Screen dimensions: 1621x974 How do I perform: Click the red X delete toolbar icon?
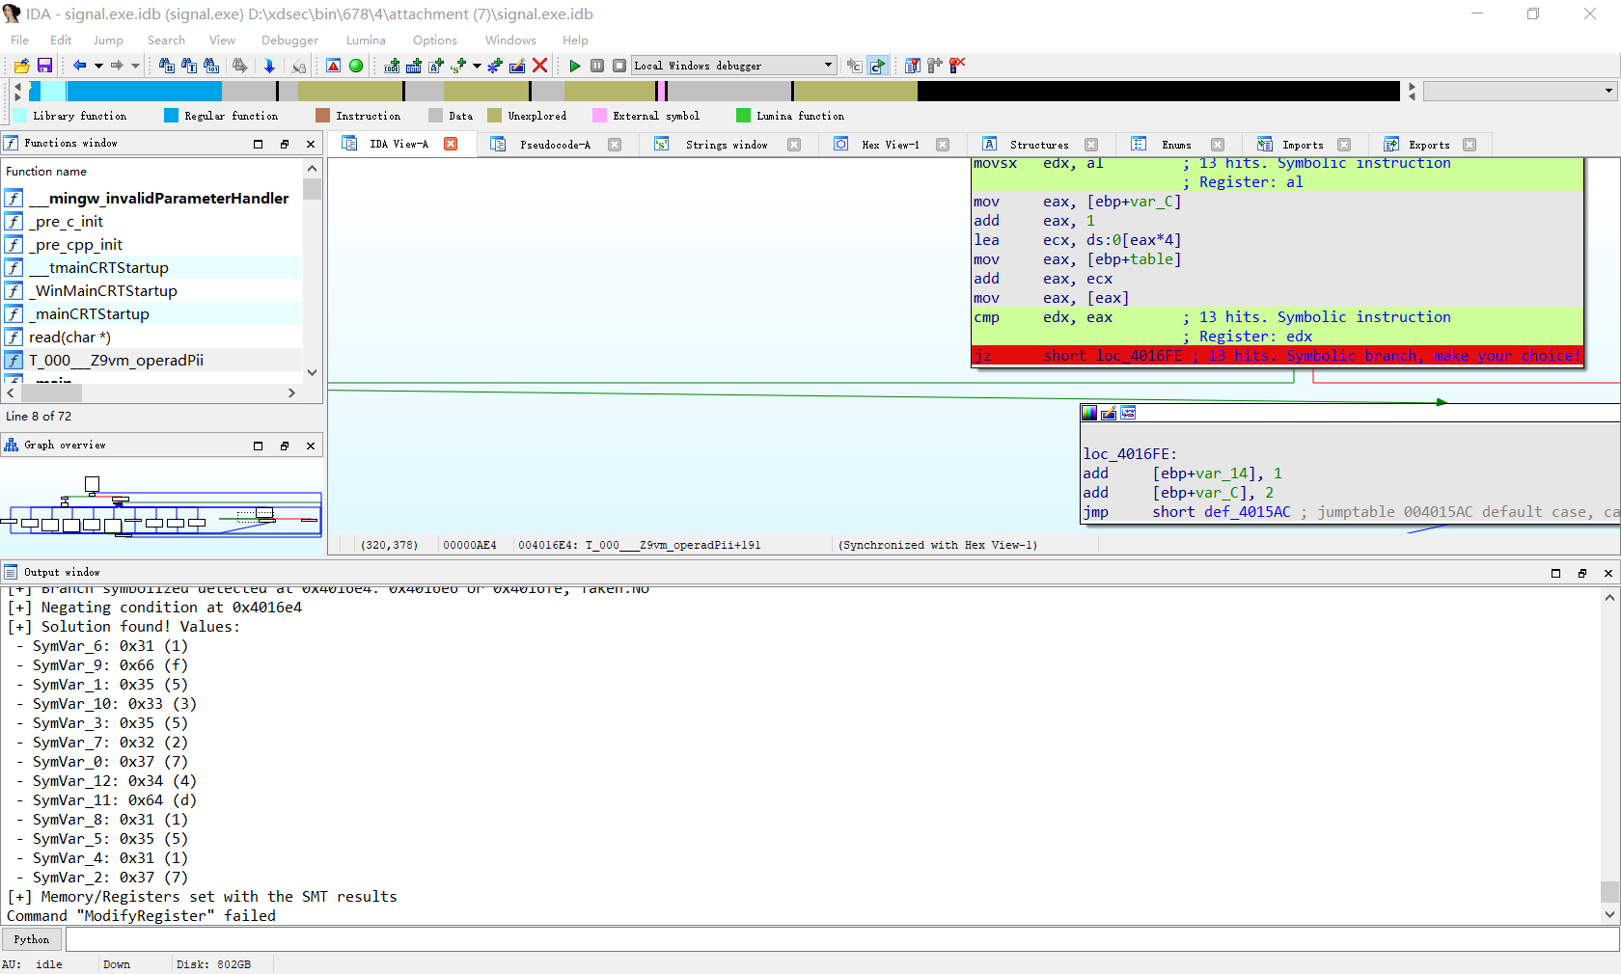(x=540, y=66)
